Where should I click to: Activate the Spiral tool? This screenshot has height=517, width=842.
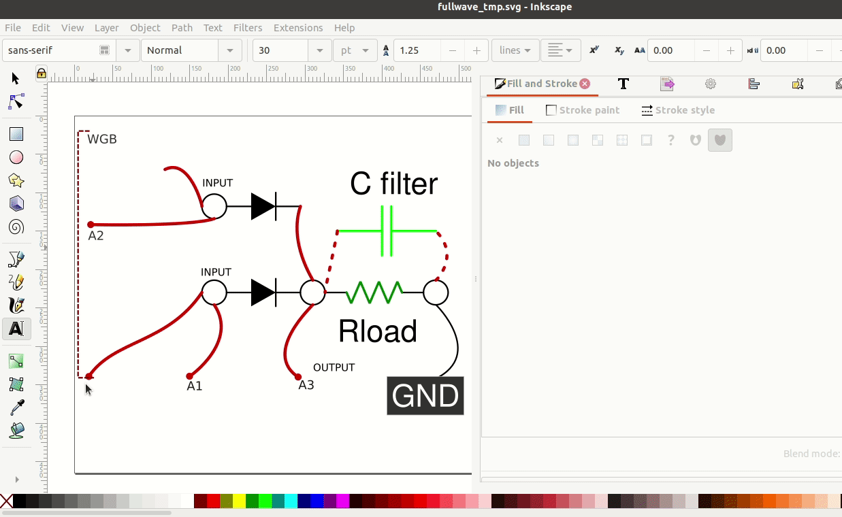tap(16, 227)
